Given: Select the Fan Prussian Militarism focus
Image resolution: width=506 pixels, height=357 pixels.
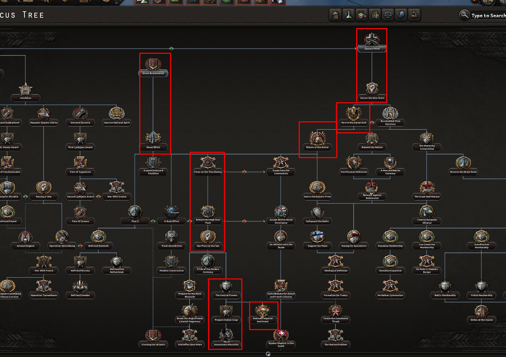Looking at the screenshot, I should (354, 166).
